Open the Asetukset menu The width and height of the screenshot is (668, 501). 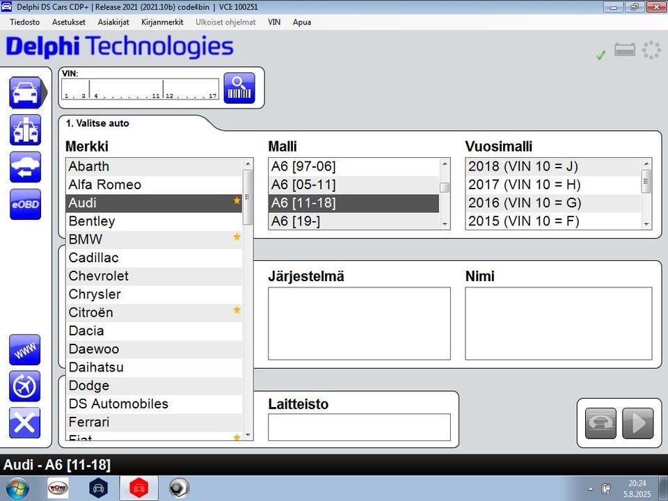(x=69, y=22)
